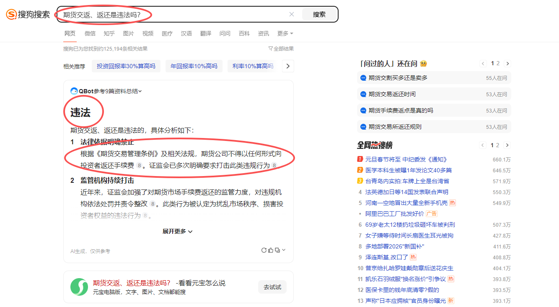The height and width of the screenshot is (307, 559).
Task: Open the 全部结果 filter
Action: 281,49
